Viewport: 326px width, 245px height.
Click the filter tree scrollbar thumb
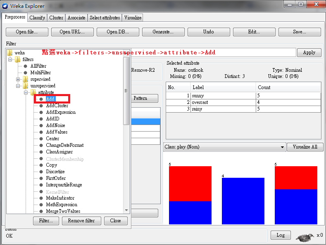point(126,91)
